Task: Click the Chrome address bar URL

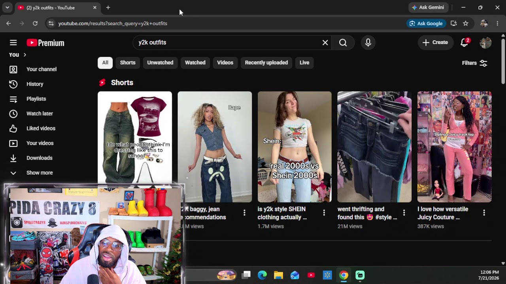Action: click(113, 24)
